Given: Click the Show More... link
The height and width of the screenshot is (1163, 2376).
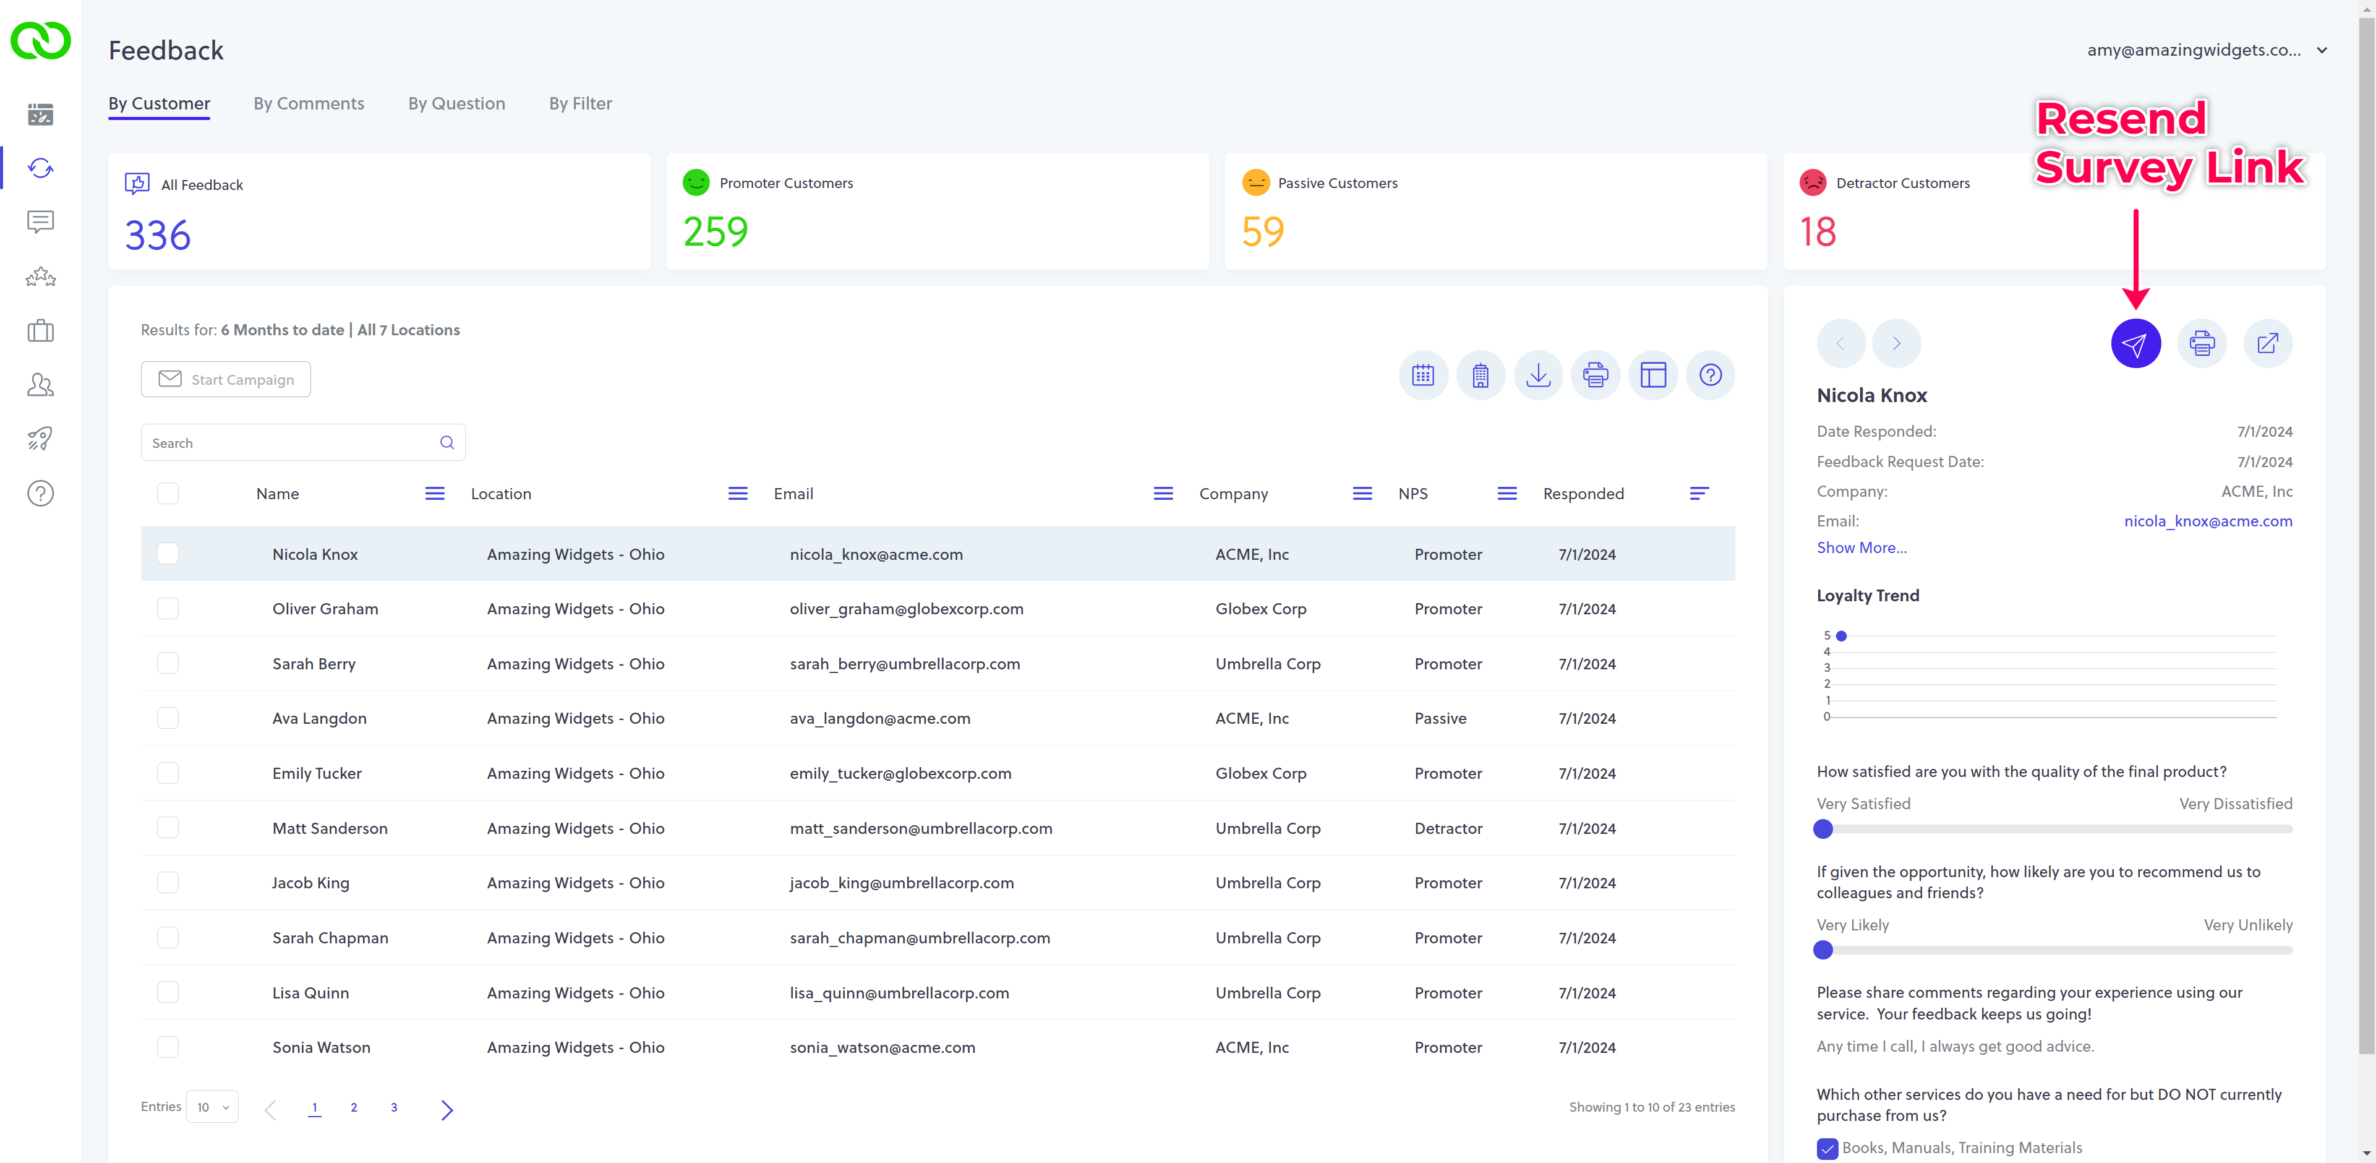Looking at the screenshot, I should coord(1861,548).
